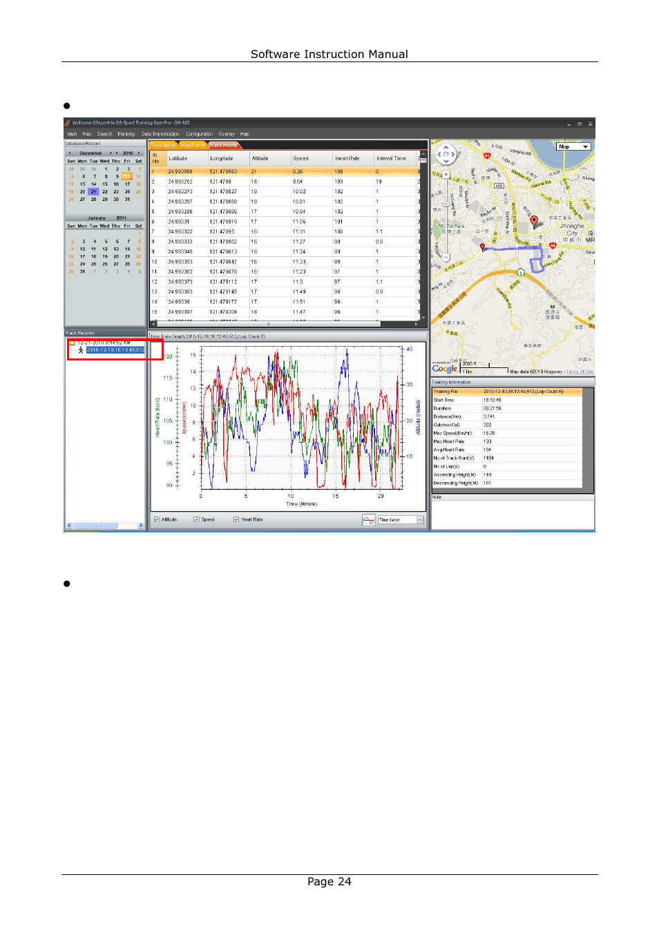Click the 2010 year label in calendar

(128, 153)
